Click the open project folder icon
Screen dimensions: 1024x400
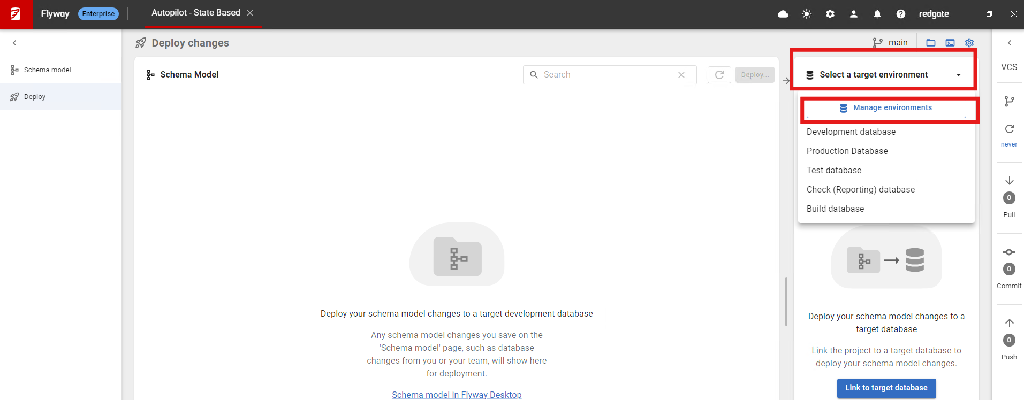[x=931, y=43]
